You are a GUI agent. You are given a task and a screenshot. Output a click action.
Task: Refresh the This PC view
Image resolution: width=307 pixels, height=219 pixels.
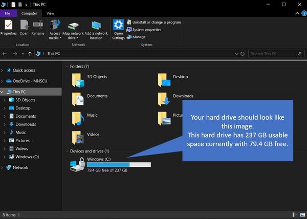tap(243, 54)
